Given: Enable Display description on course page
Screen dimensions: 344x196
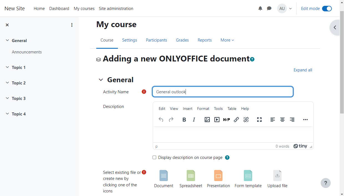Looking at the screenshot, I should (154, 157).
